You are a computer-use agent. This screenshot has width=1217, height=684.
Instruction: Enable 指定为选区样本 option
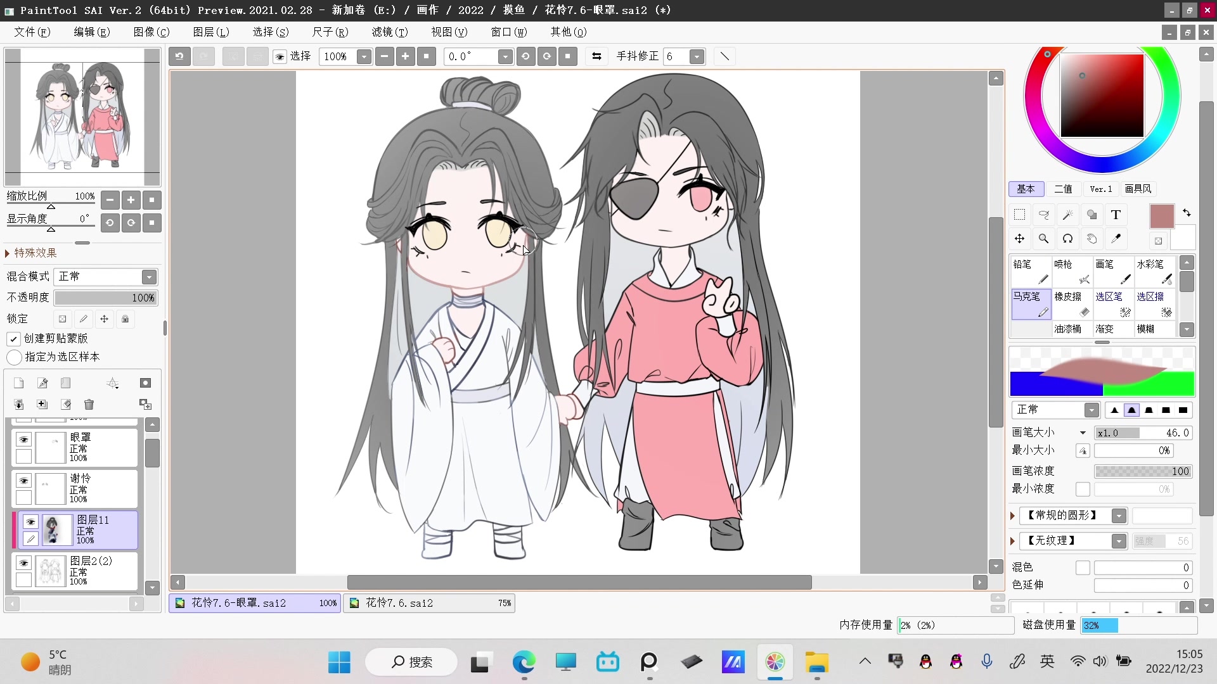[x=14, y=357]
